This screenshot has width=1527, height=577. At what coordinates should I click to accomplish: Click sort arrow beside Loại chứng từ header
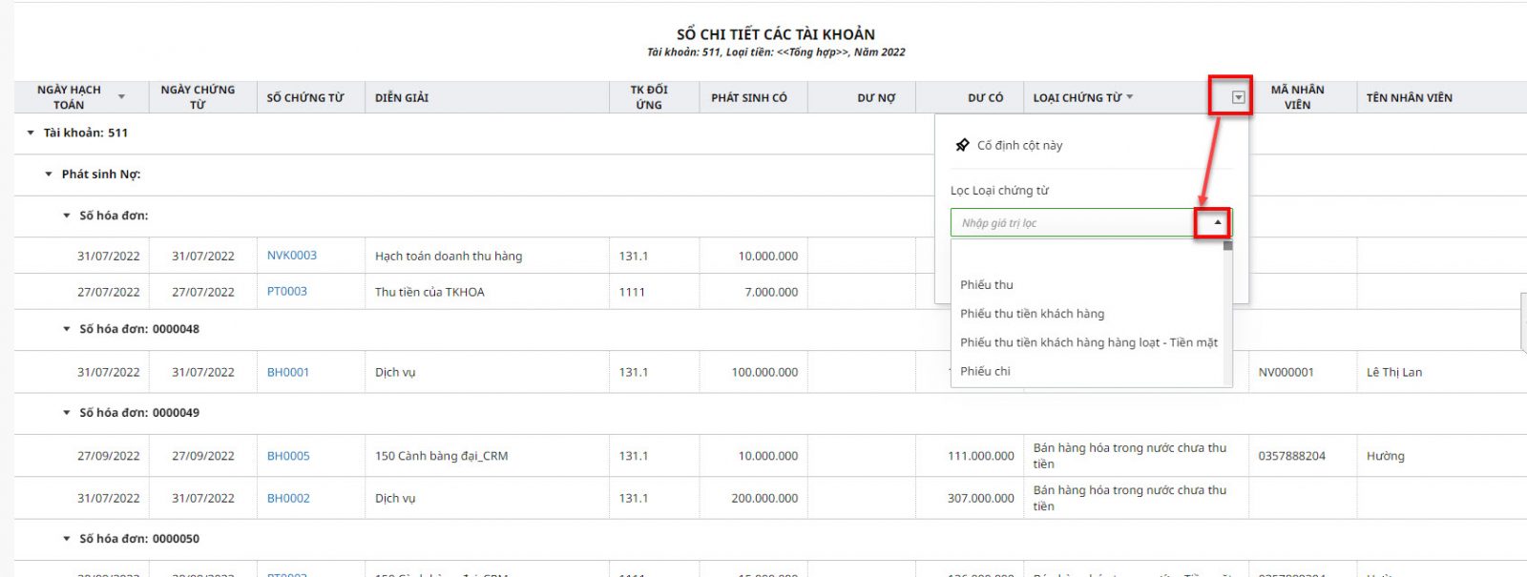coord(1130,97)
